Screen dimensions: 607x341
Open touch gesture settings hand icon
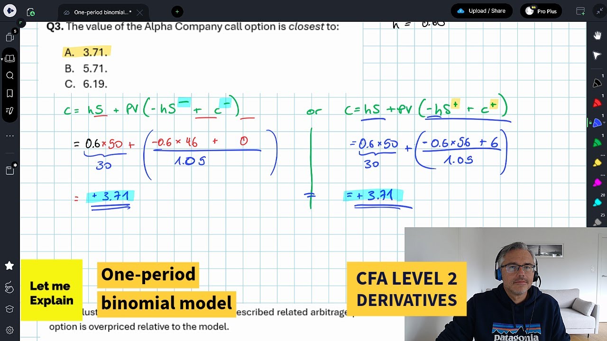click(9, 287)
